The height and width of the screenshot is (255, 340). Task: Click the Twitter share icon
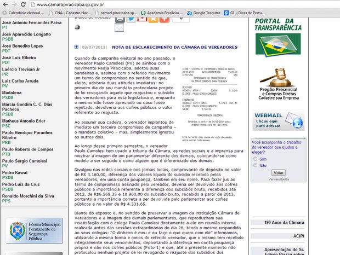pyautogui.click(x=131, y=18)
